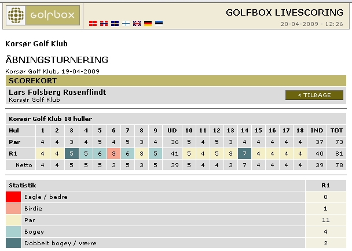Select the Finnish flag language icon
This screenshot has height=251, width=352.
tap(126, 23)
